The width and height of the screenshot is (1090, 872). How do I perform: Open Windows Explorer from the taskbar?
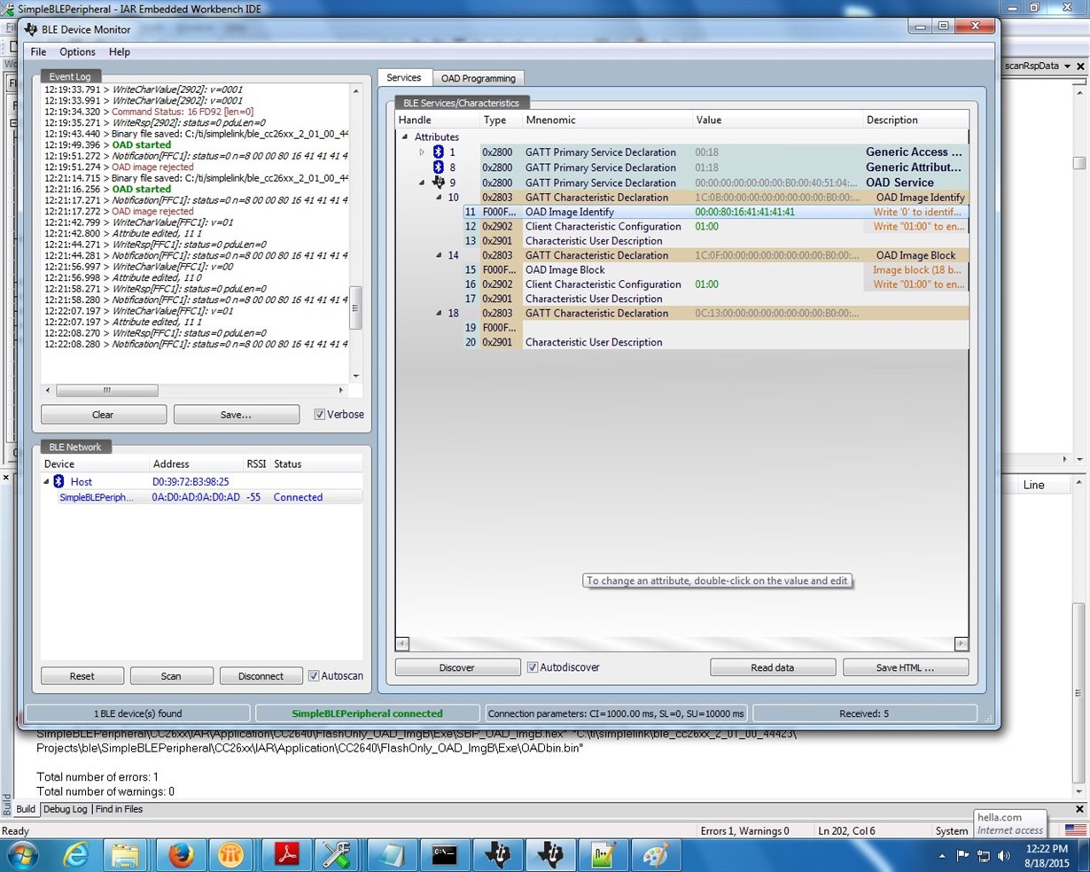(125, 855)
